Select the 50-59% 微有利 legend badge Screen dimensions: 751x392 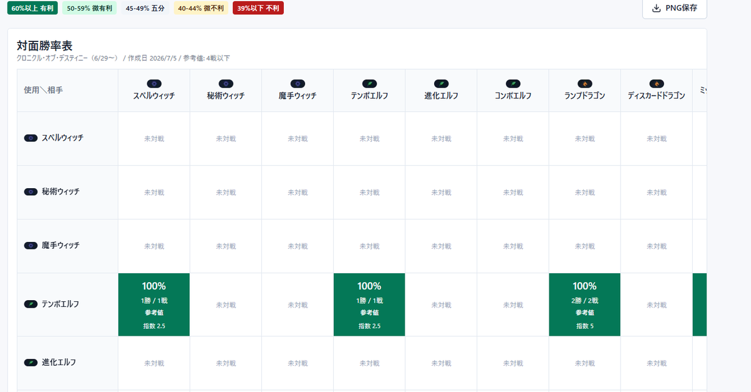(x=89, y=8)
